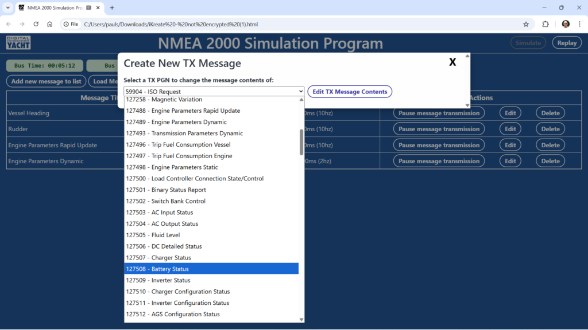Click the browser home icon

pos(50,24)
